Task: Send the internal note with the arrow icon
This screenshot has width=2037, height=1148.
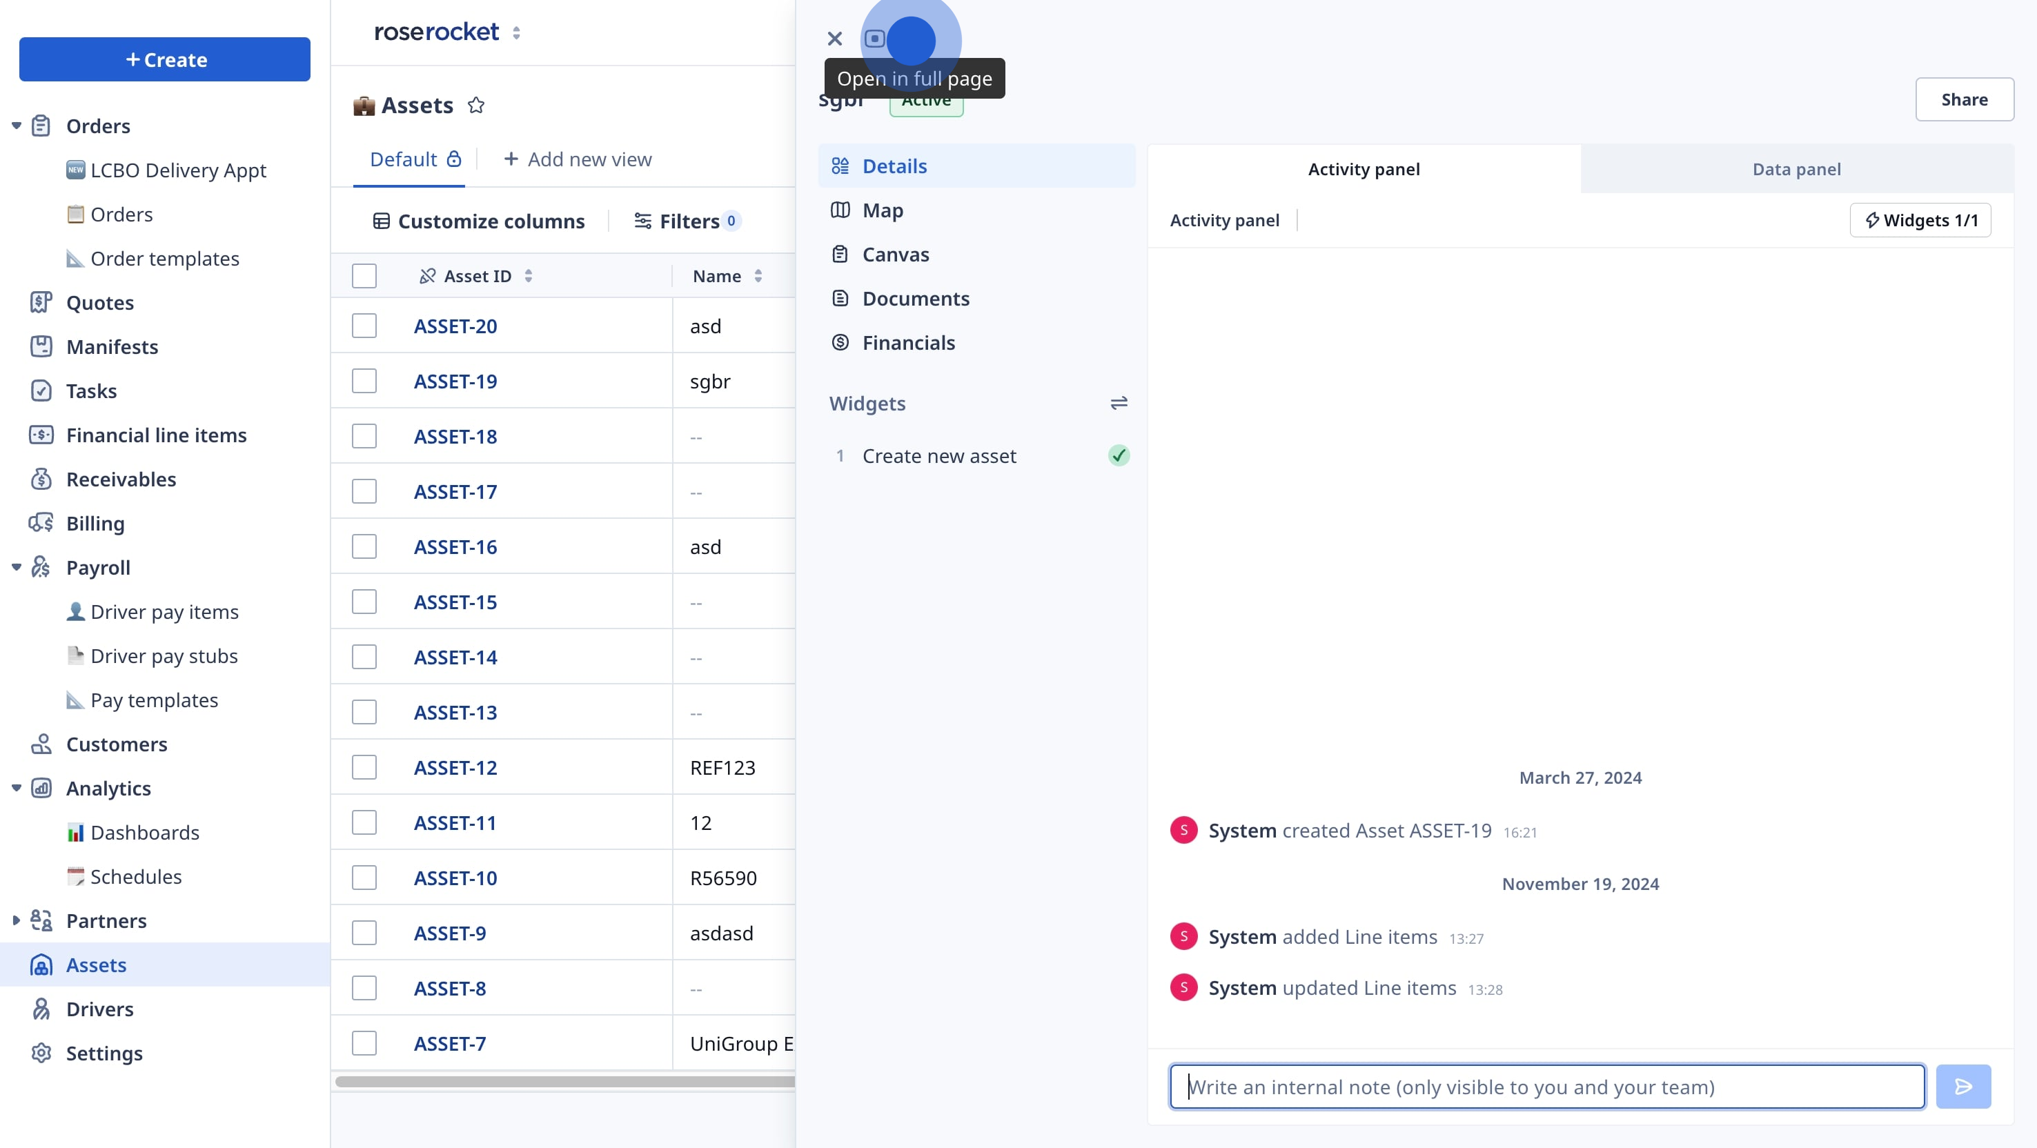Action: [1962, 1087]
